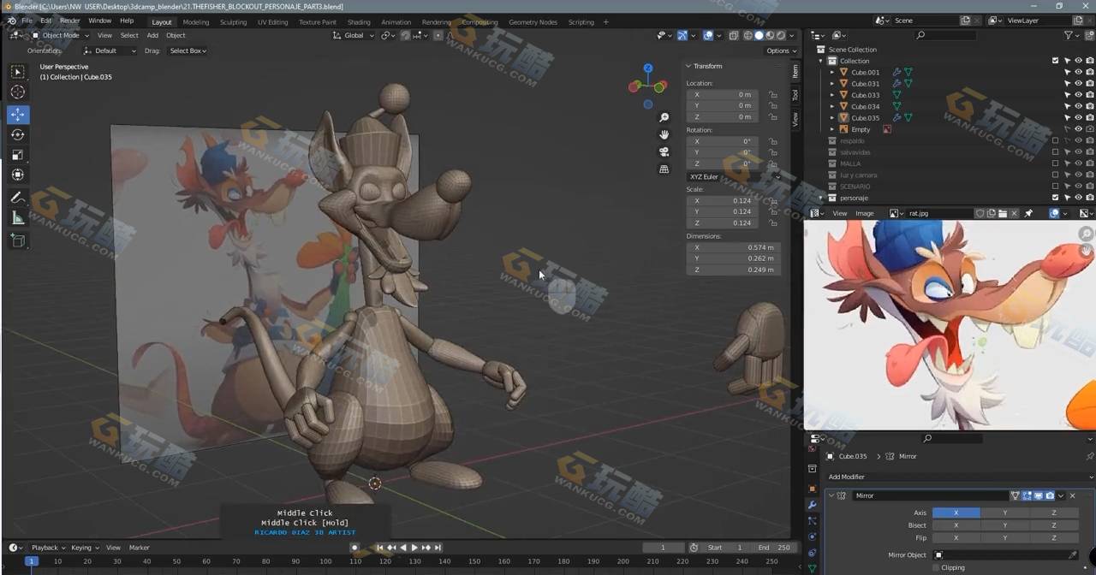Choose the Measure tool
This screenshot has height=575, width=1096.
pyautogui.click(x=17, y=218)
